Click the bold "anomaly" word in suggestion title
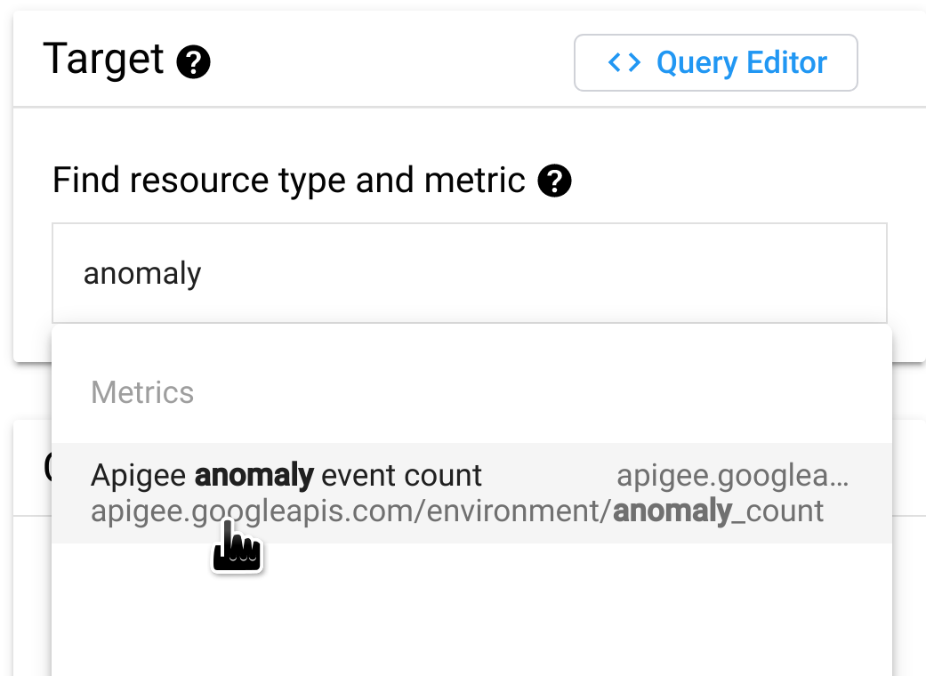Screen dimensions: 926x676 pyautogui.click(x=254, y=476)
